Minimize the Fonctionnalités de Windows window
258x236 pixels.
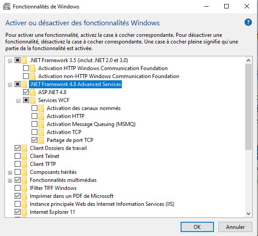206,6
